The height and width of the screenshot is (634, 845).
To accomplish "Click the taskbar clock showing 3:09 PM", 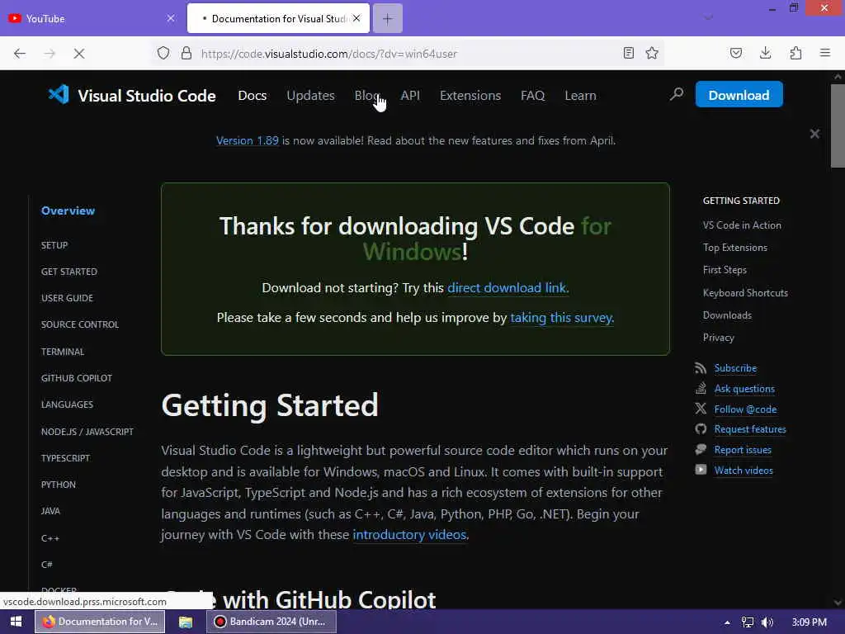I will tap(809, 622).
